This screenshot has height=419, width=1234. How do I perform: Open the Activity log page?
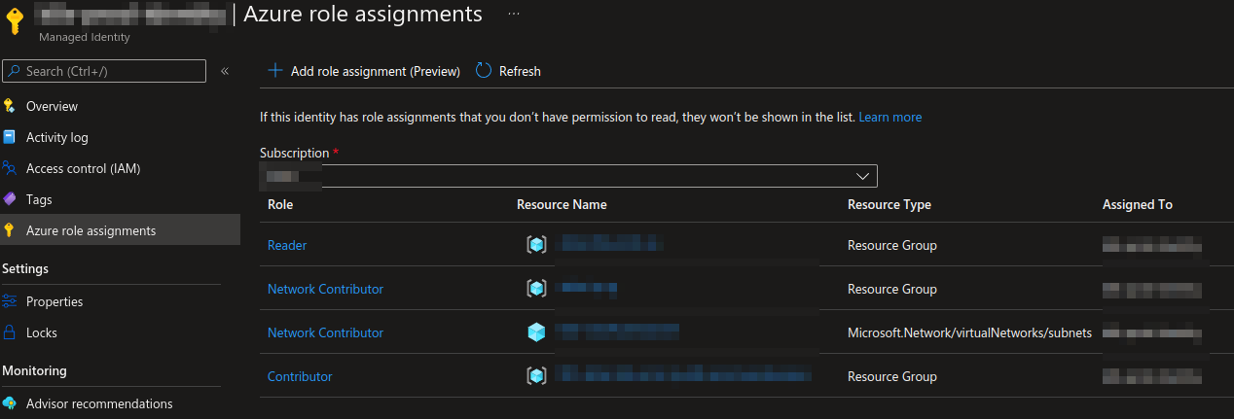56,137
